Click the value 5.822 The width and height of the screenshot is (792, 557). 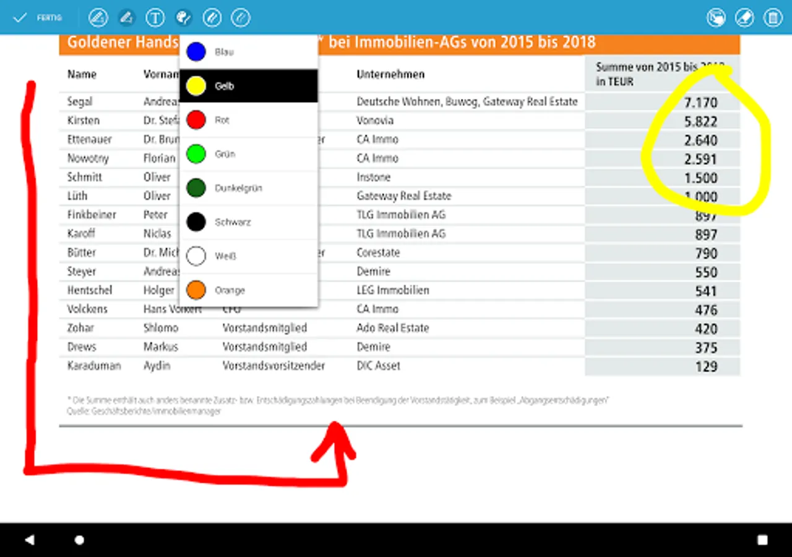click(x=701, y=121)
